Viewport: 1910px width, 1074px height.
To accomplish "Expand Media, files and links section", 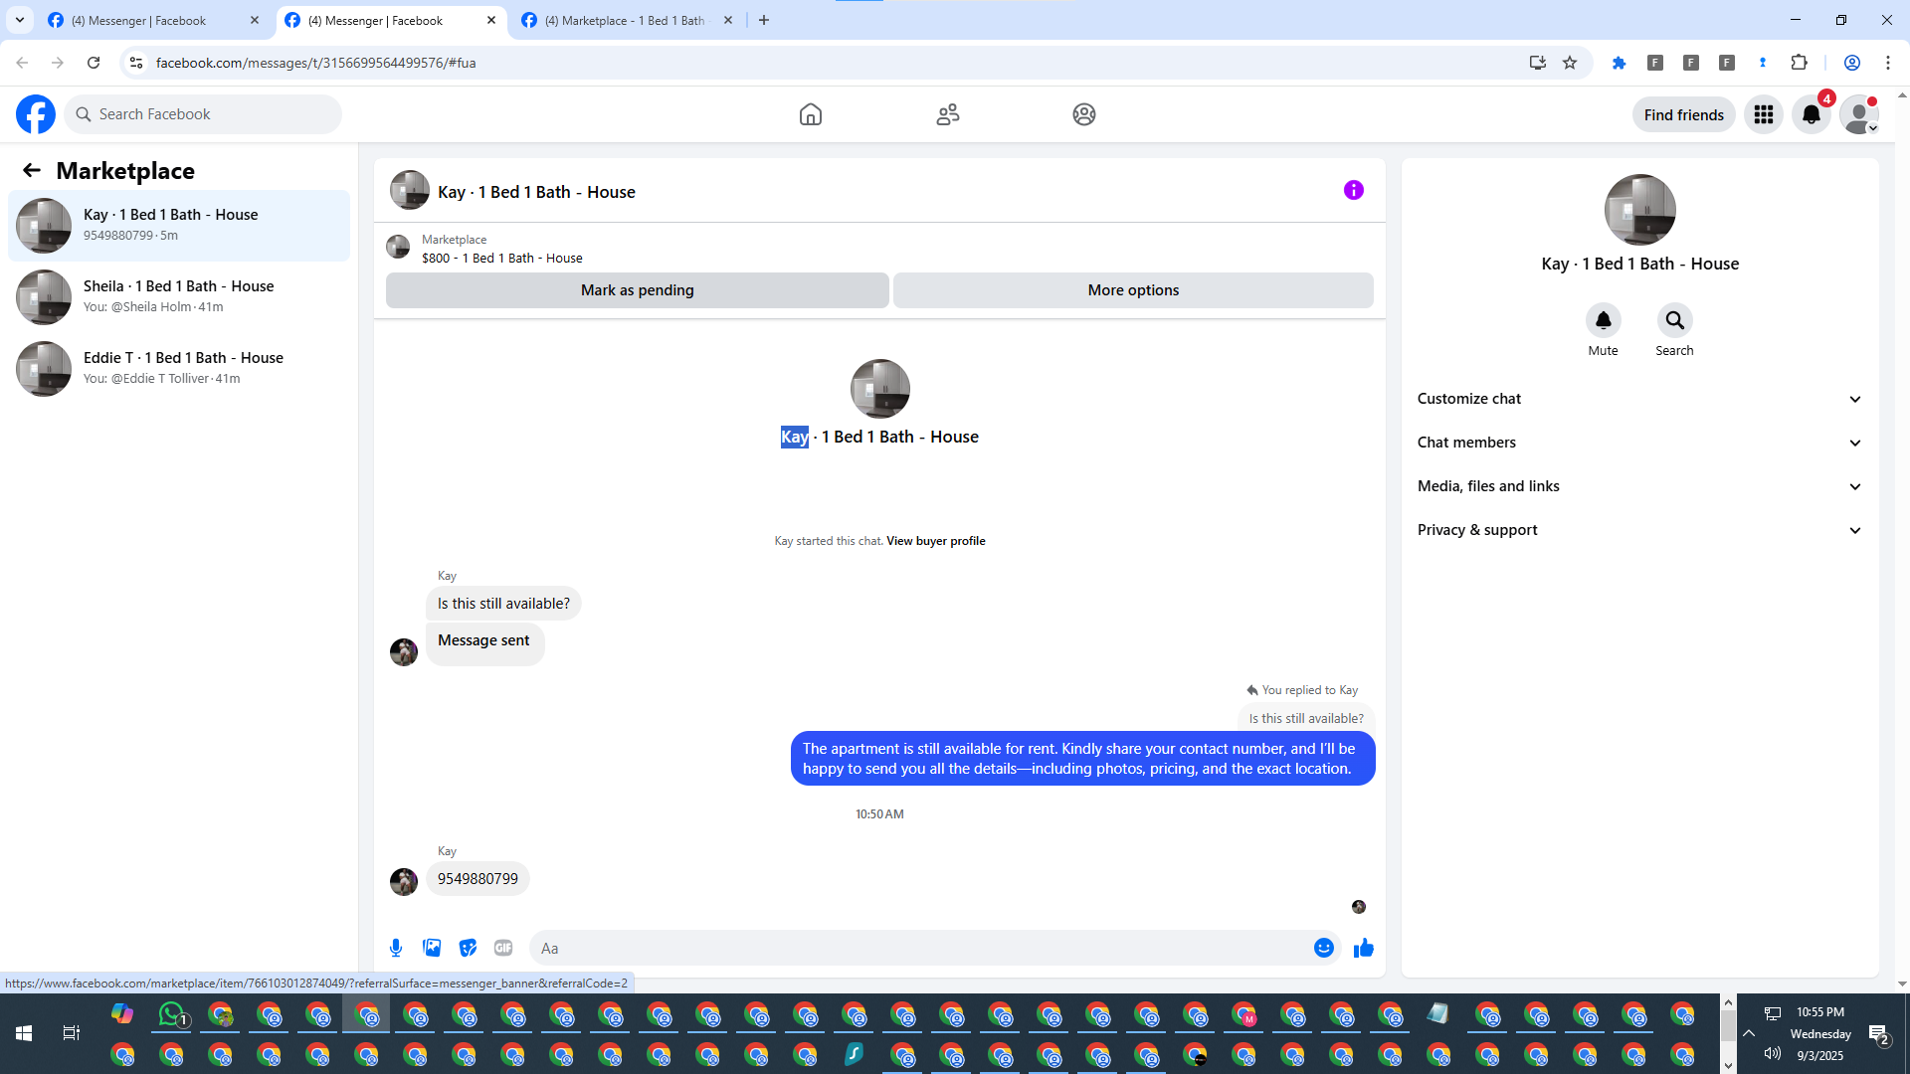I will point(1639,486).
